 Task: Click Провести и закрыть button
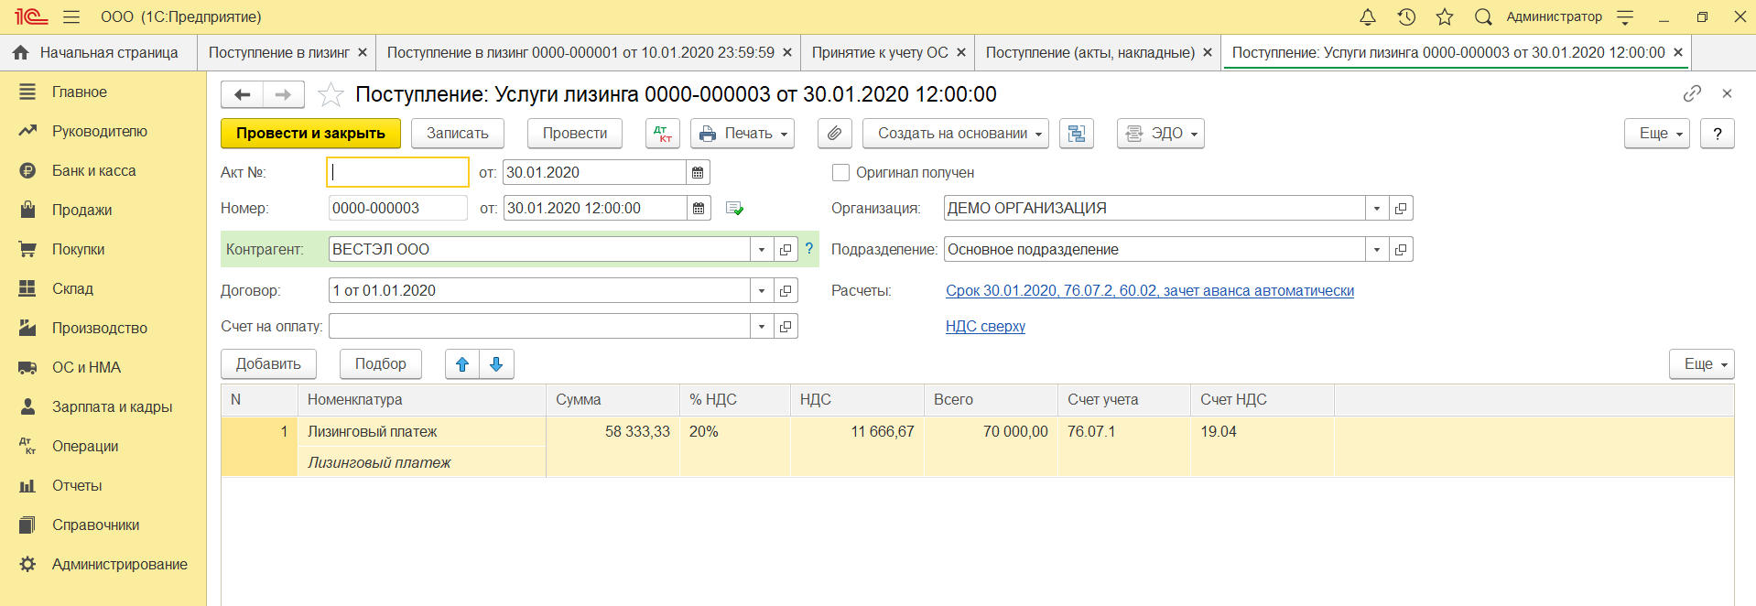coord(310,134)
